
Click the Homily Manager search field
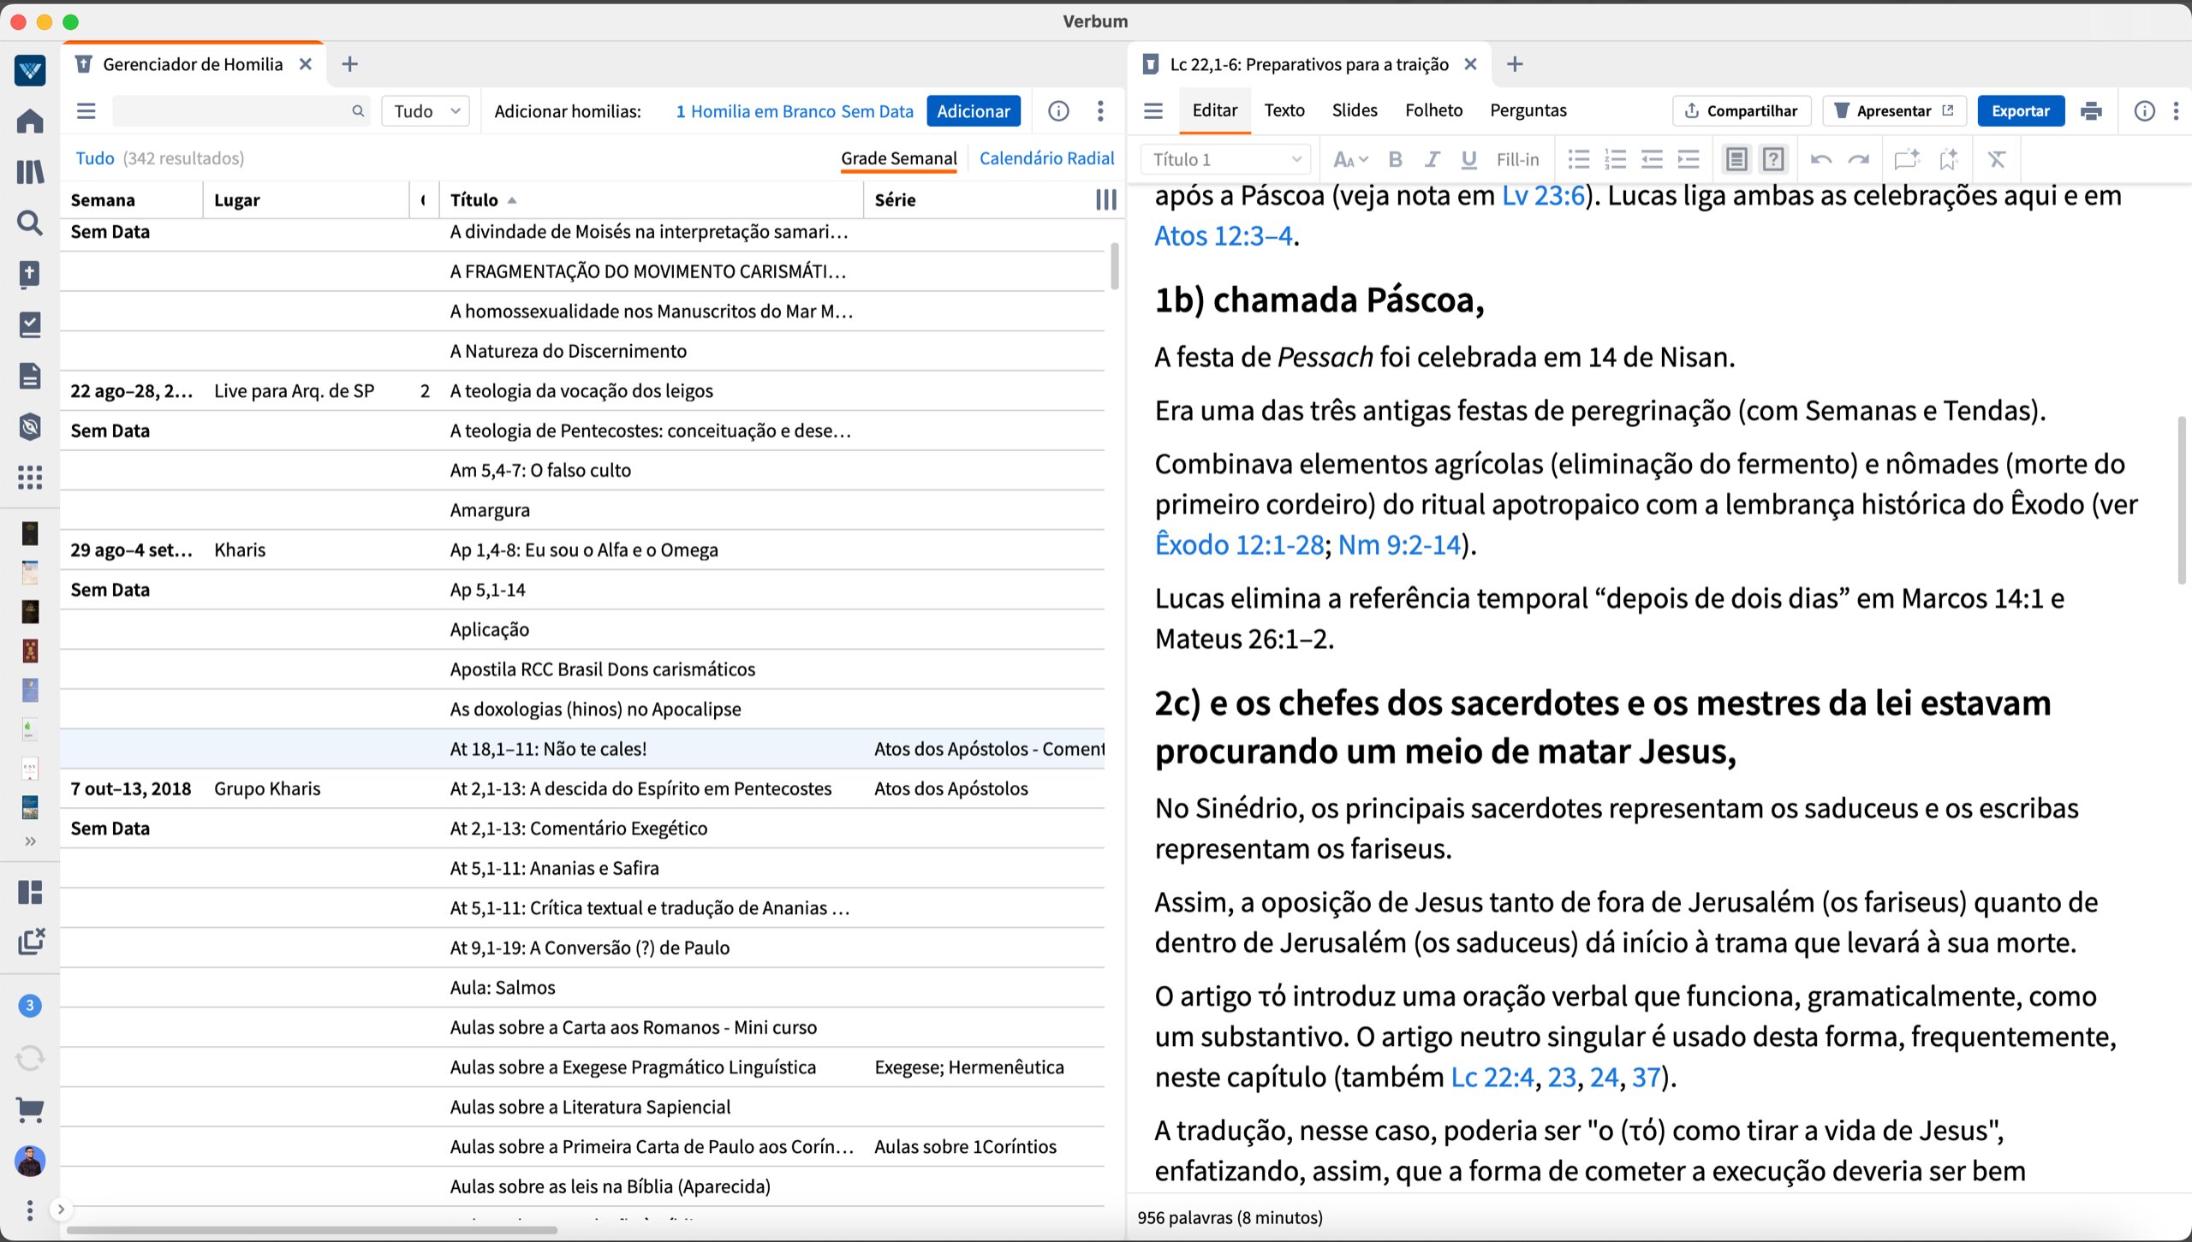241,111
